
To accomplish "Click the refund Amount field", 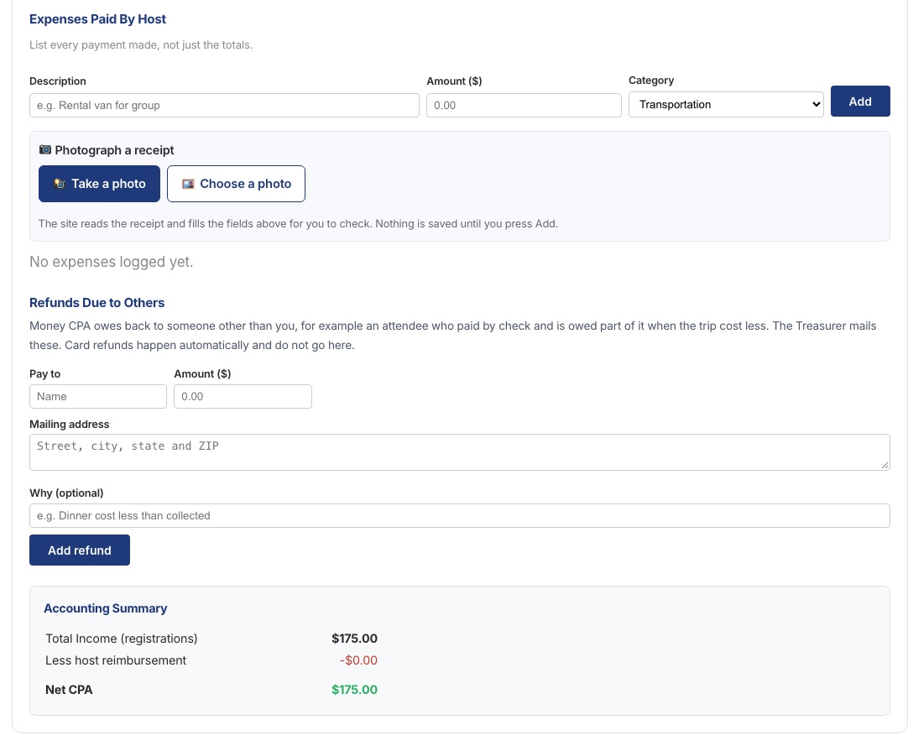I will pos(243,397).
